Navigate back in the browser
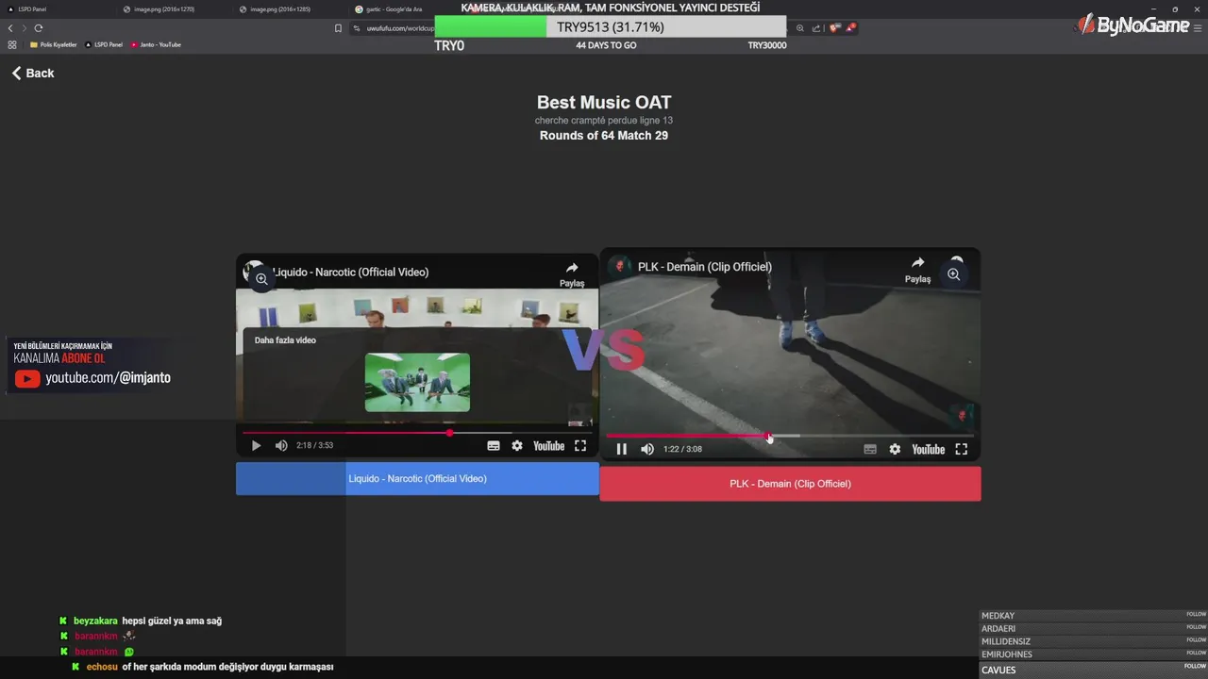 coord(10,28)
